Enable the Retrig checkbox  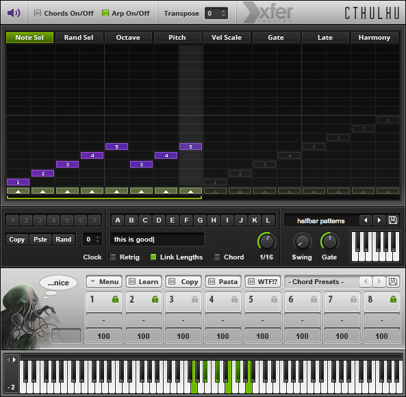pos(113,257)
